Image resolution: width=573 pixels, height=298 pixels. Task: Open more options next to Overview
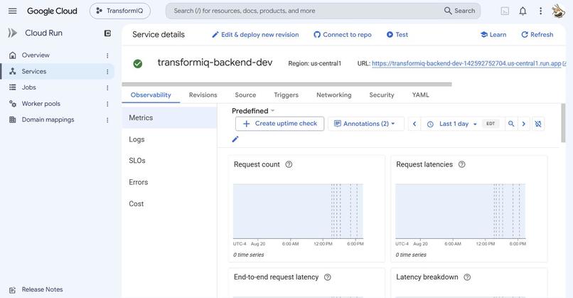pyautogui.click(x=107, y=55)
